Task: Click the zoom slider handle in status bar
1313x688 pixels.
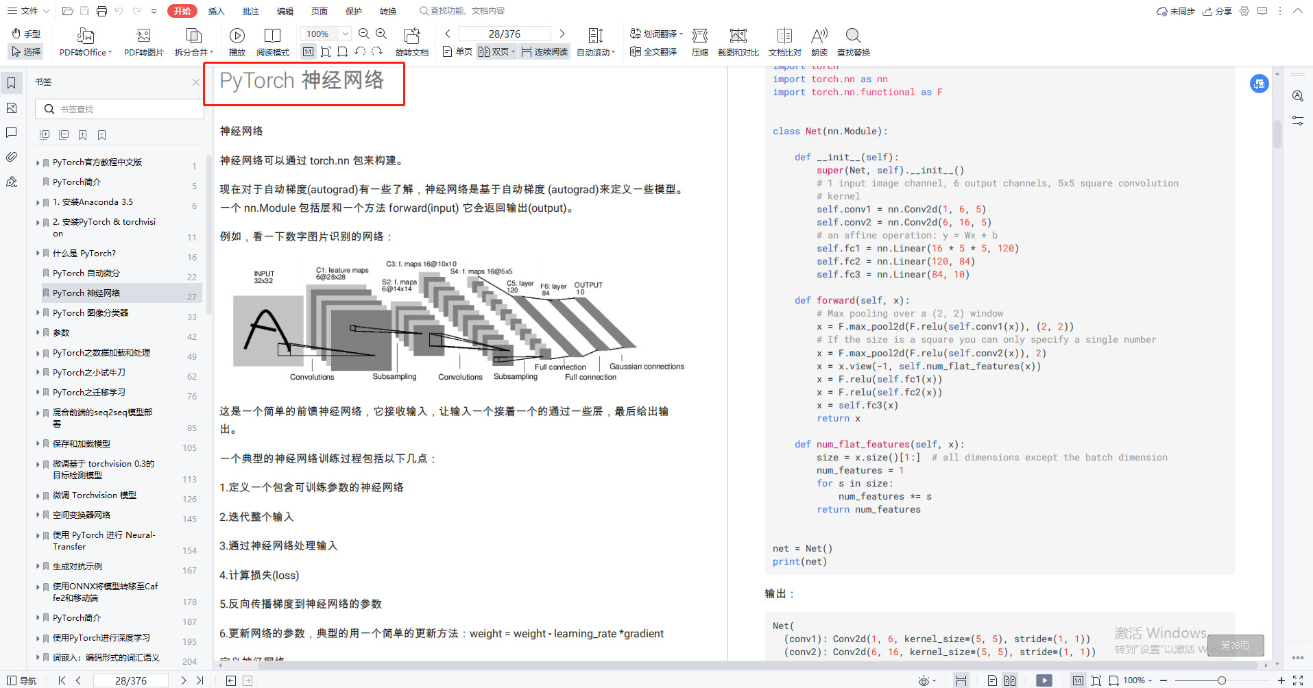Action: [1221, 680]
